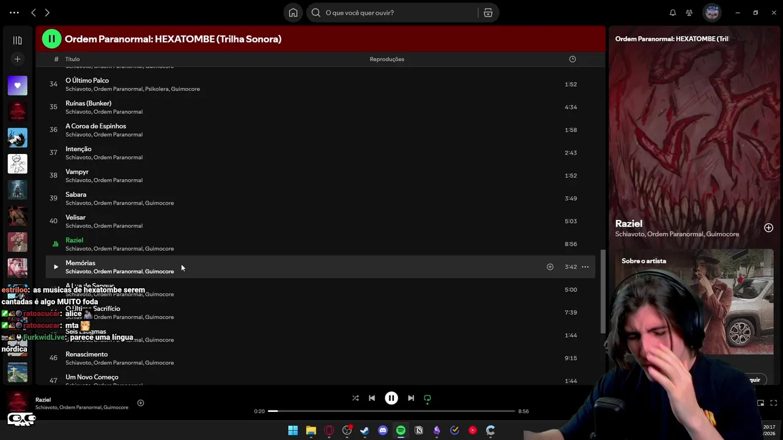
Task: Open YouTube Music from taskbar
Action: 472,430
